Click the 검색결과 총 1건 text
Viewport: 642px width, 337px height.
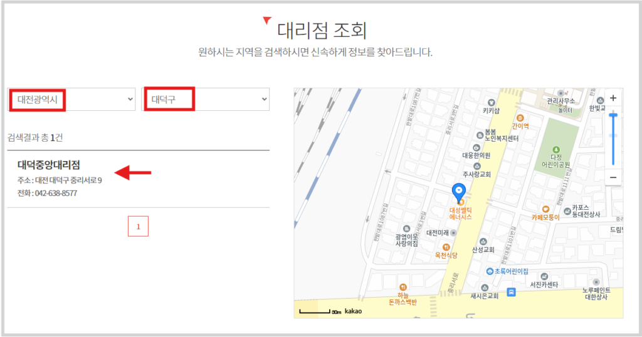35,137
